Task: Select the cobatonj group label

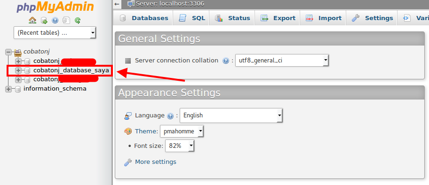Action: pyautogui.click(x=36, y=51)
